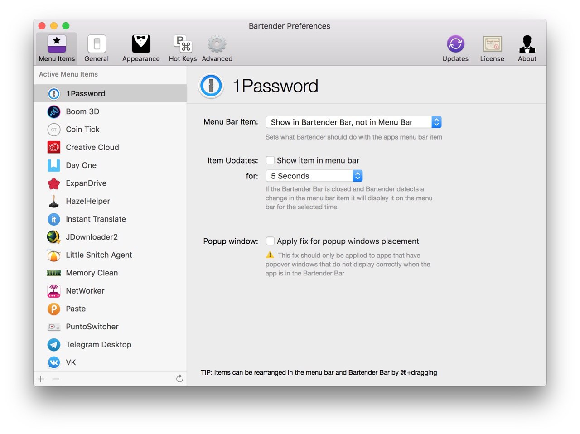Open the Menu Bar Item dropdown
This screenshot has width=580, height=434.
(353, 122)
